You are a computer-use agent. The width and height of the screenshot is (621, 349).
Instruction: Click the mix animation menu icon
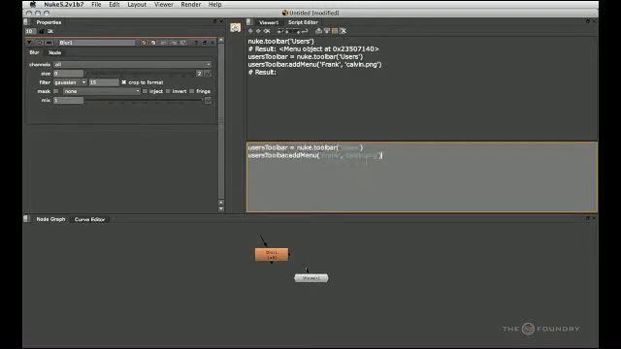[x=208, y=101]
